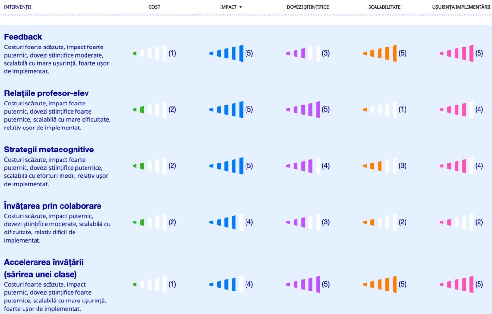Sort by DOVEZI ȘTIINȚIFICE column header

tap(307, 7)
